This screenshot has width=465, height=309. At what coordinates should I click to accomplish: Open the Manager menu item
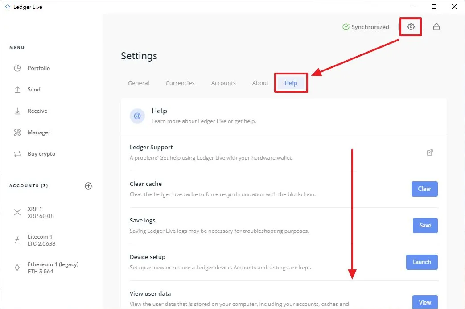(x=39, y=132)
